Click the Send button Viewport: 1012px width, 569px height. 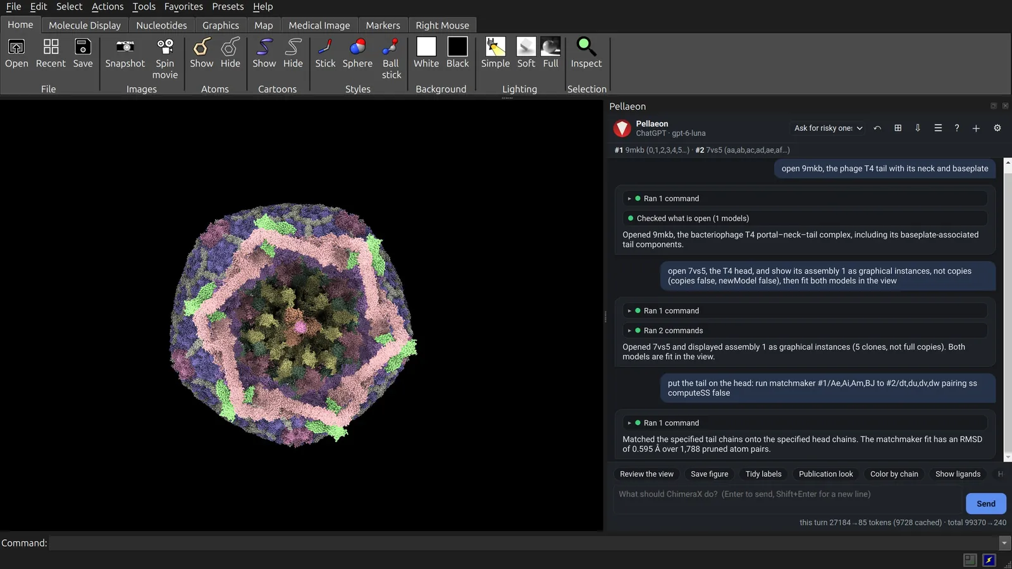985,503
